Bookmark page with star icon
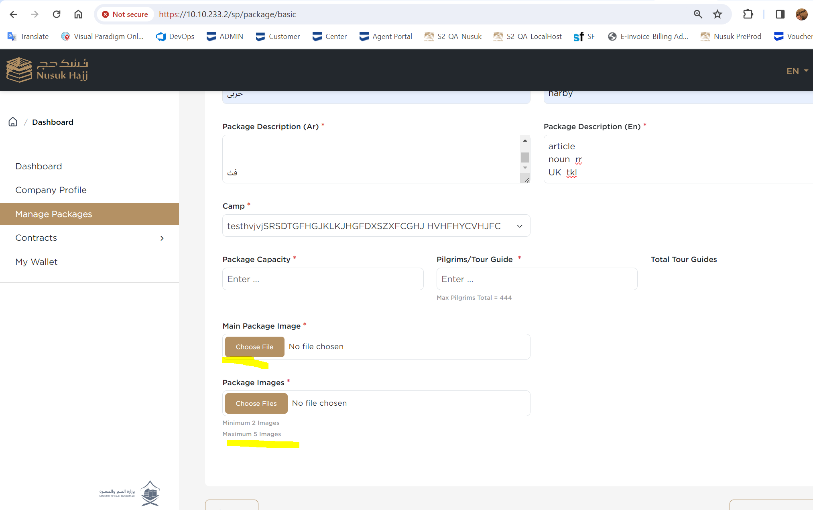 coord(717,14)
